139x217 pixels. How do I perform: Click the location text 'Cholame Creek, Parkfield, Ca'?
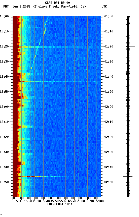point(59,7)
